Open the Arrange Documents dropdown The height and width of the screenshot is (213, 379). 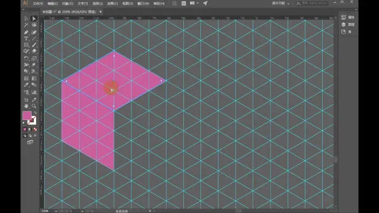(194, 3)
